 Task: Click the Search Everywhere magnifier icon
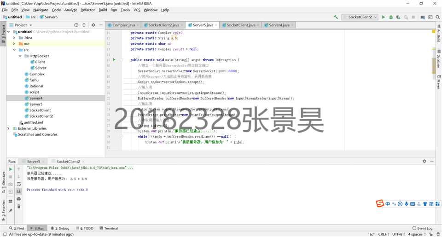coord(437,17)
